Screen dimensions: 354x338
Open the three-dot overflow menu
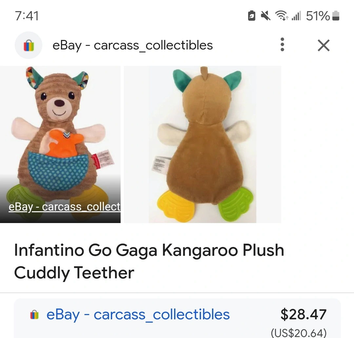(x=282, y=45)
